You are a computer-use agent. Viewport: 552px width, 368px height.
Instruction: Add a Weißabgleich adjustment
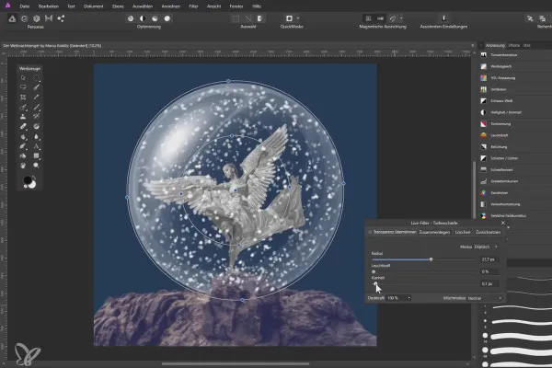[x=515, y=66]
